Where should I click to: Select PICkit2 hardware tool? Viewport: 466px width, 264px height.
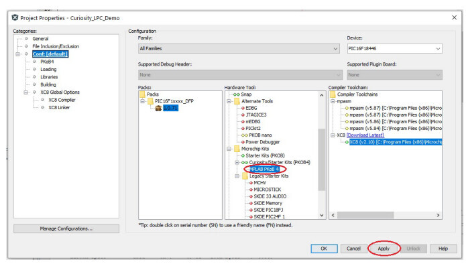tap(253, 128)
